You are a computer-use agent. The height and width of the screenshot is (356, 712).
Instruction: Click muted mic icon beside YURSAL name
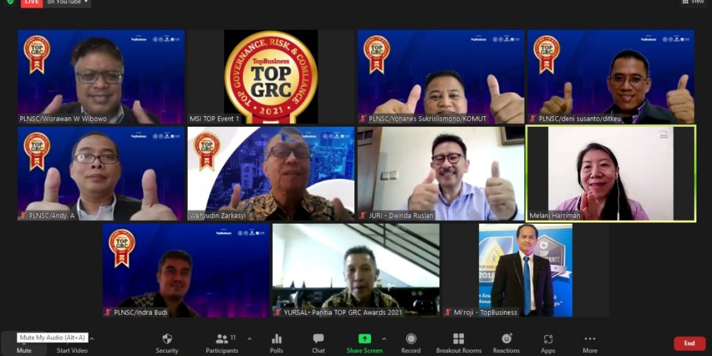[x=279, y=312]
